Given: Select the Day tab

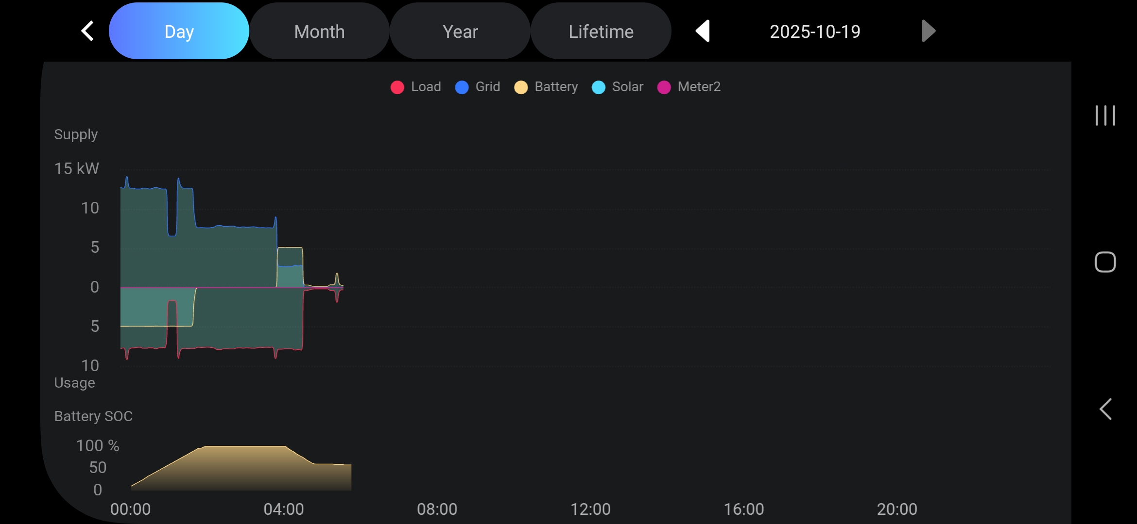Looking at the screenshot, I should coord(179,32).
